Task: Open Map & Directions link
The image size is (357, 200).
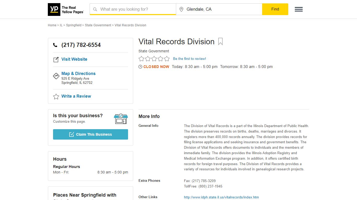Action: [x=78, y=73]
